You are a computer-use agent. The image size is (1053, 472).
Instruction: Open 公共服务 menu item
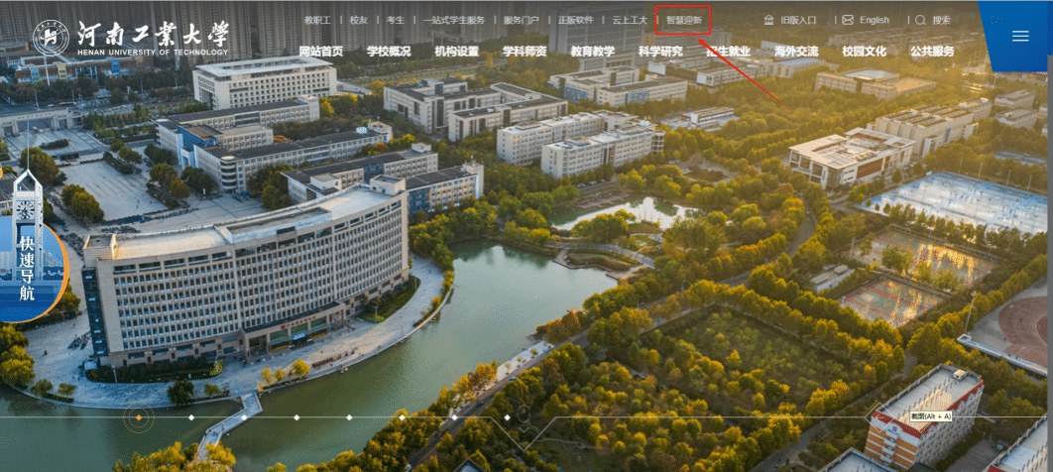pos(932,52)
